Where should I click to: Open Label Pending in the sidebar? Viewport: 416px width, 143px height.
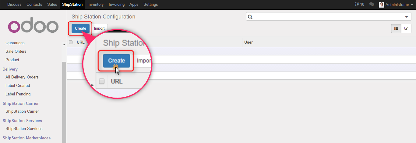[18, 94]
